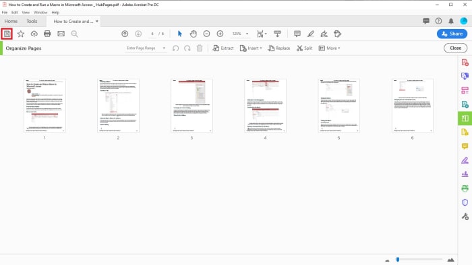Open Export PDF tool in right sidebar
The width and height of the screenshot is (472, 265).
click(465, 76)
